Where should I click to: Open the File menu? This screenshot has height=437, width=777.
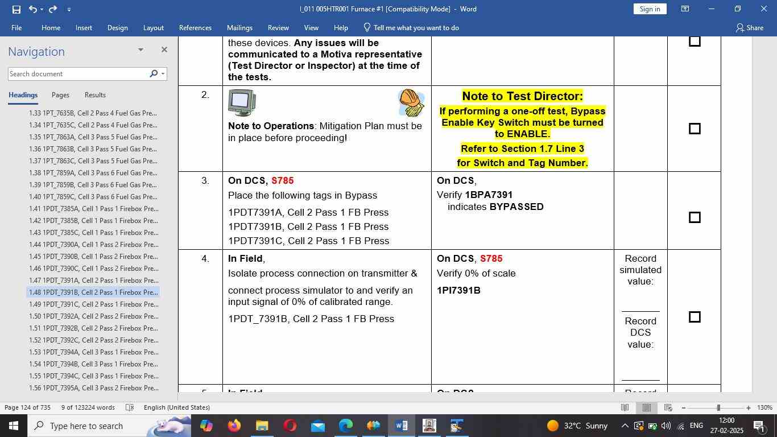[16, 27]
